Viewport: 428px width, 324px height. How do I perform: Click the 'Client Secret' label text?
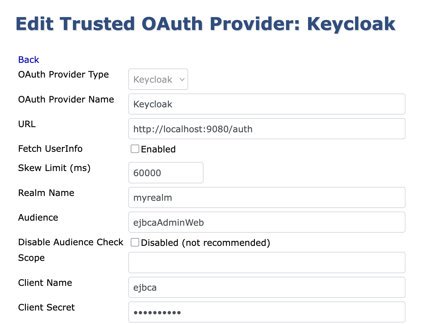tap(46, 307)
